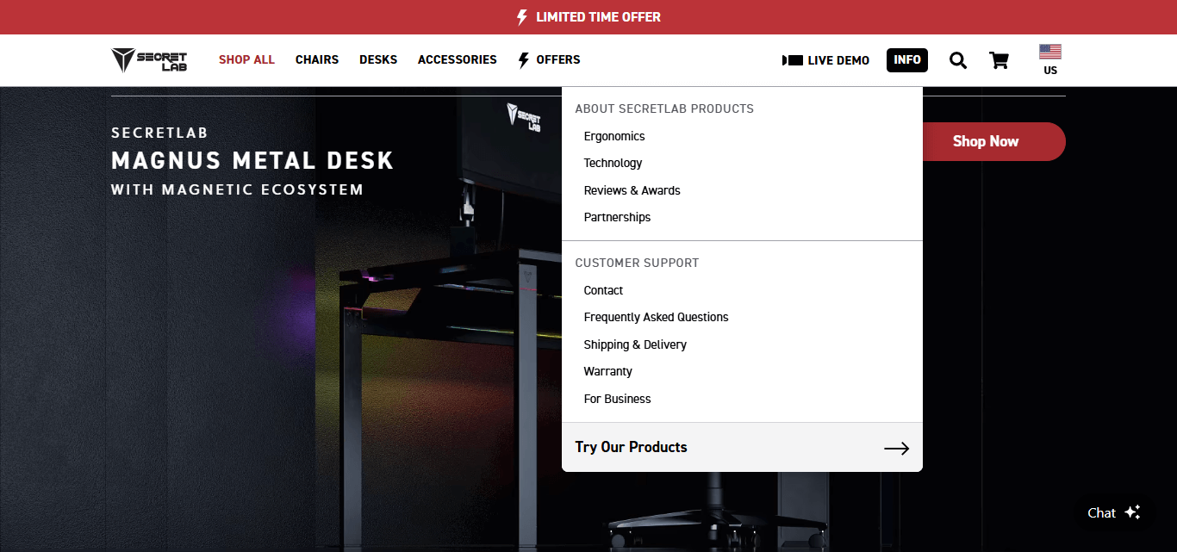Select Ergonomics from the INFO menu
Image resolution: width=1177 pixels, height=552 pixels.
[614, 136]
